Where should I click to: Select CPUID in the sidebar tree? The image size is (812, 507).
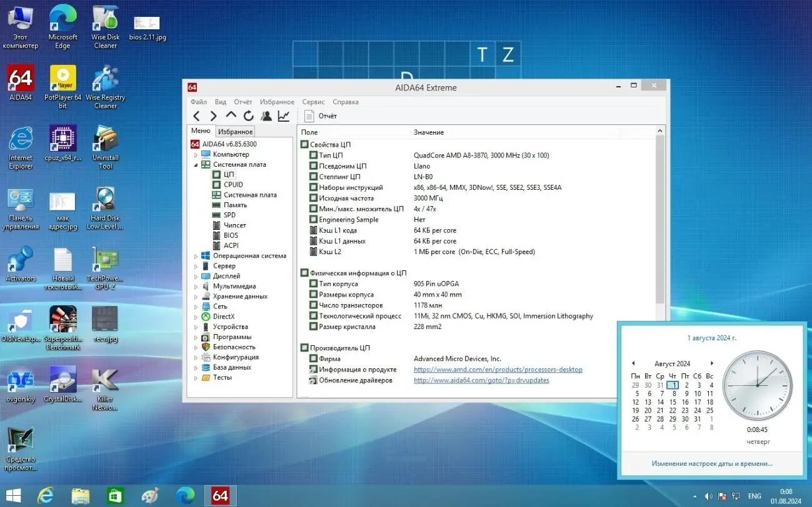[233, 185]
